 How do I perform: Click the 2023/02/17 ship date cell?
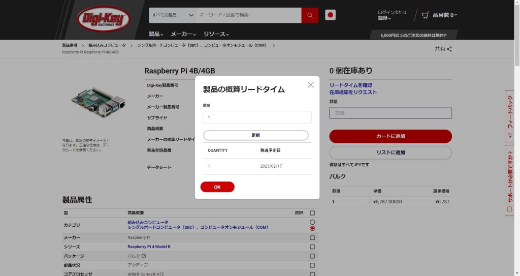point(271,166)
